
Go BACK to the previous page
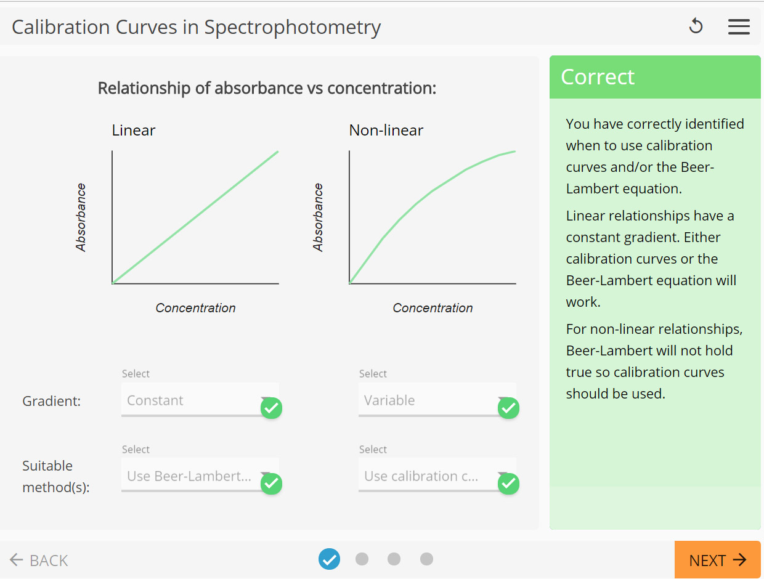[39, 561]
